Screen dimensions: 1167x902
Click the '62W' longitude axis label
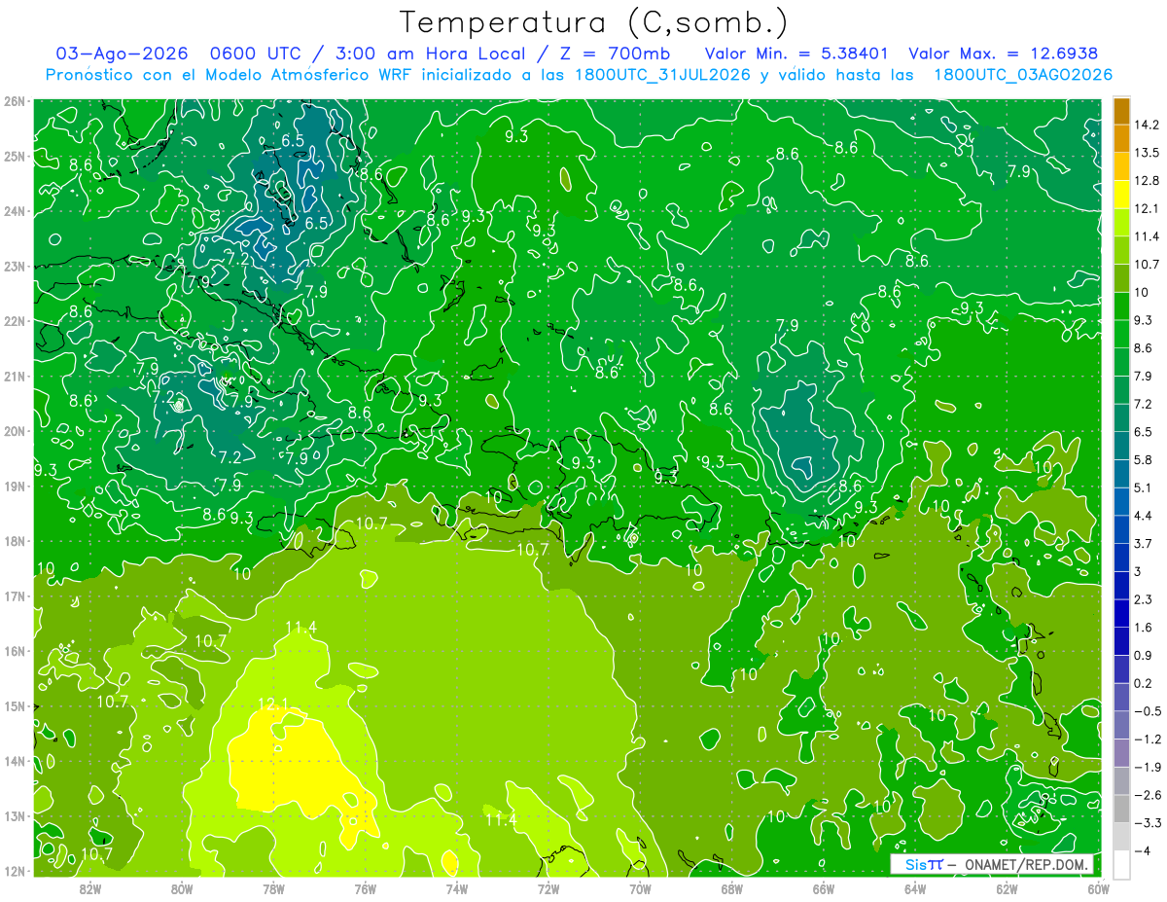click(x=1007, y=888)
